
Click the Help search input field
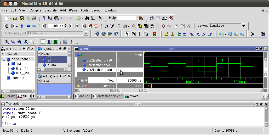127,18
